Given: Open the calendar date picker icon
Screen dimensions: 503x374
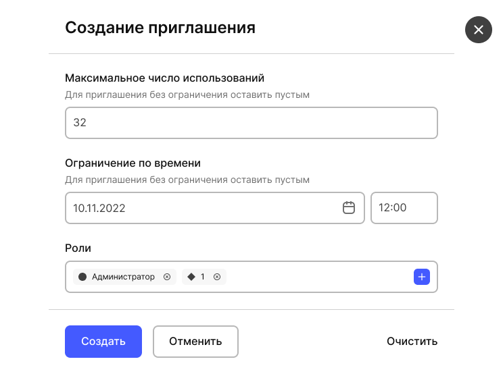Looking at the screenshot, I should tap(349, 207).
